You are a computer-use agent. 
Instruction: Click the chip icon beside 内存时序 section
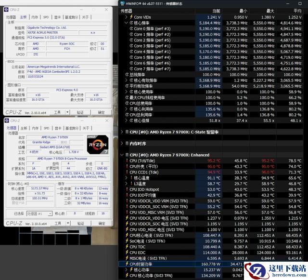click(x=127, y=144)
